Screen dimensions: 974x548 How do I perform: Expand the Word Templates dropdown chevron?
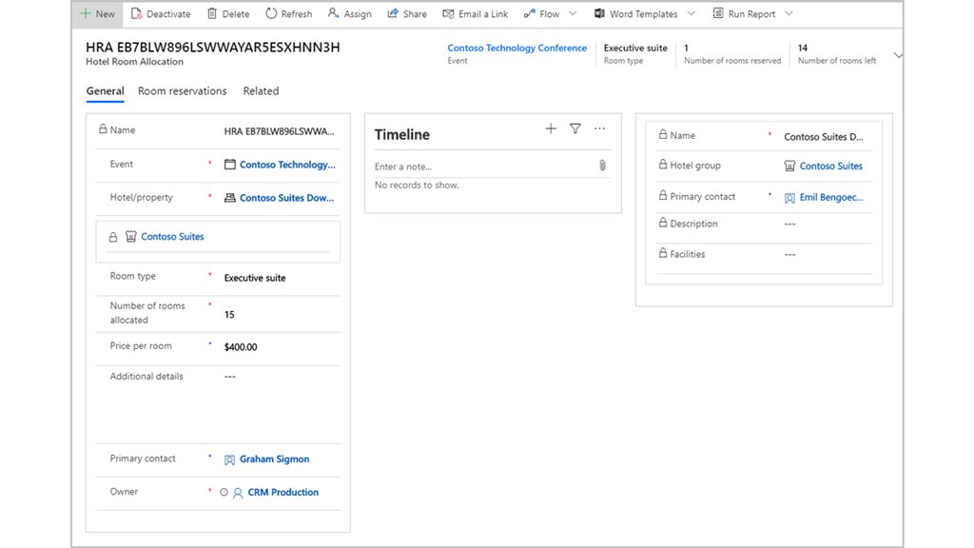[691, 13]
